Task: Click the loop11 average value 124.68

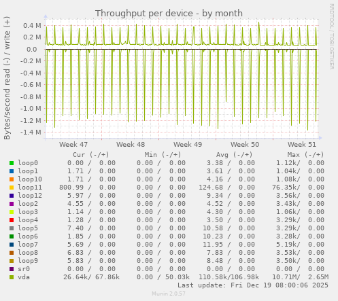Action: pos(211,188)
